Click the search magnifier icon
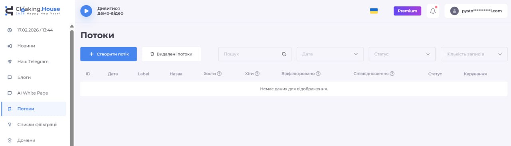This screenshot has width=511, height=146. (x=284, y=54)
